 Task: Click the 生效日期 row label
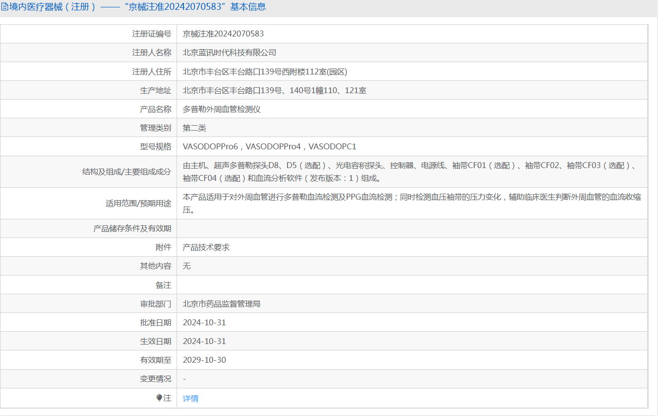[155, 341]
